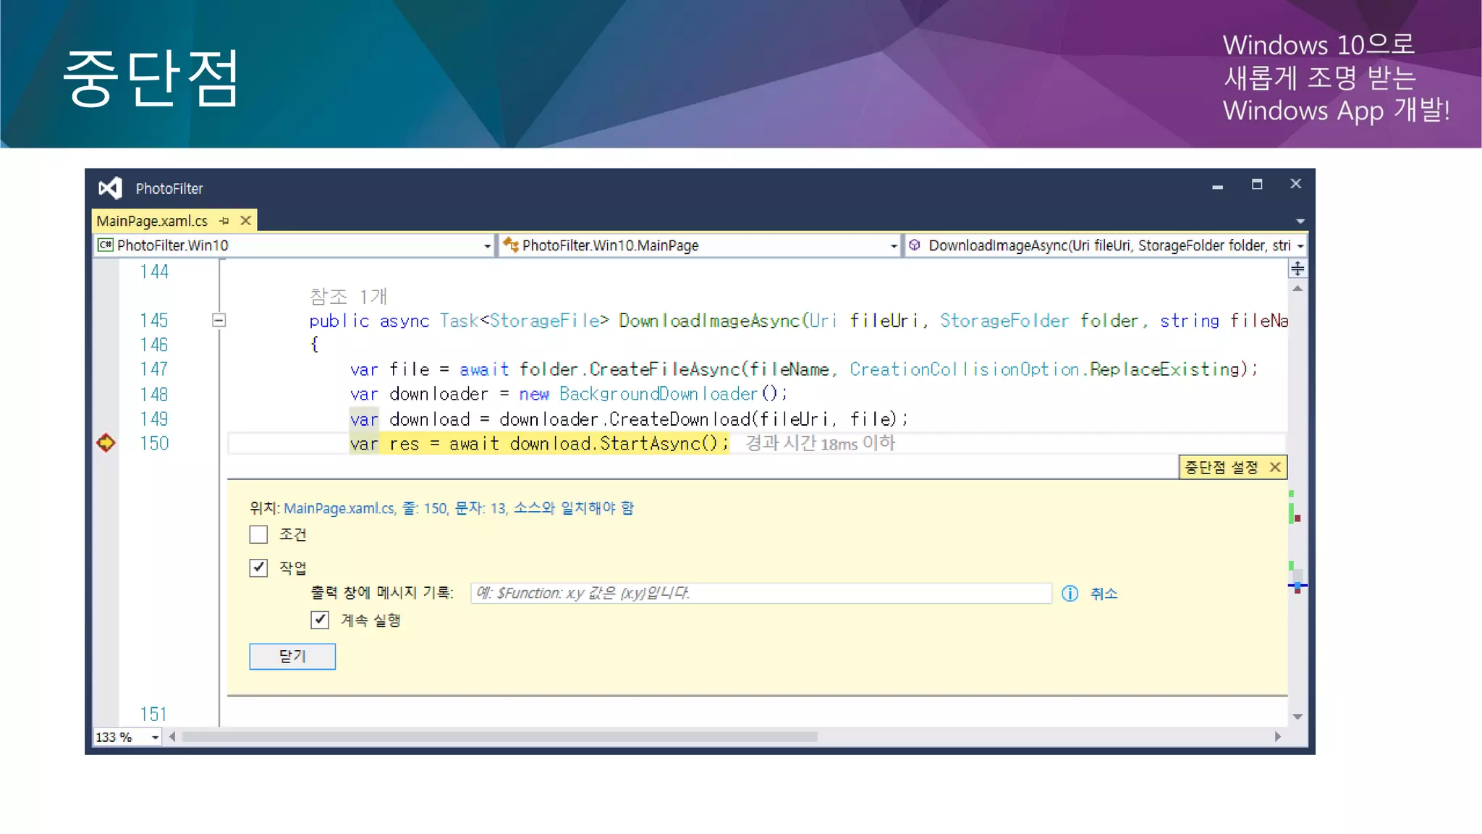Click the 닫기 button
This screenshot has width=1482, height=834.
292,656
